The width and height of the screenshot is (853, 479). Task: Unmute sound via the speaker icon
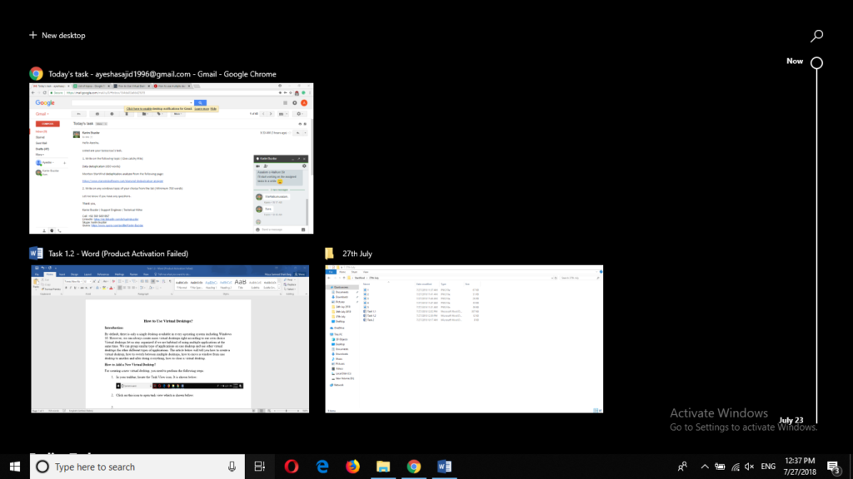[x=751, y=466]
